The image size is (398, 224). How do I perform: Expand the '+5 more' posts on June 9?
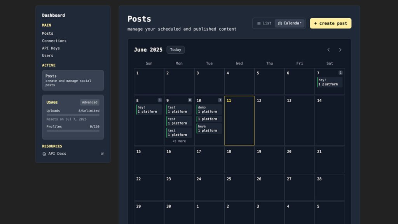click(179, 141)
